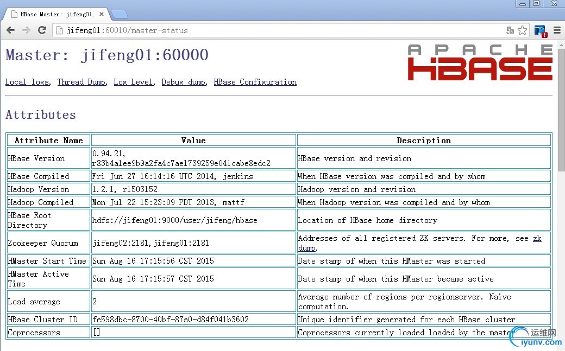Image resolution: width=565 pixels, height=351 pixels.
Task: Maximize the Chrome browser window
Action: (536, 4)
